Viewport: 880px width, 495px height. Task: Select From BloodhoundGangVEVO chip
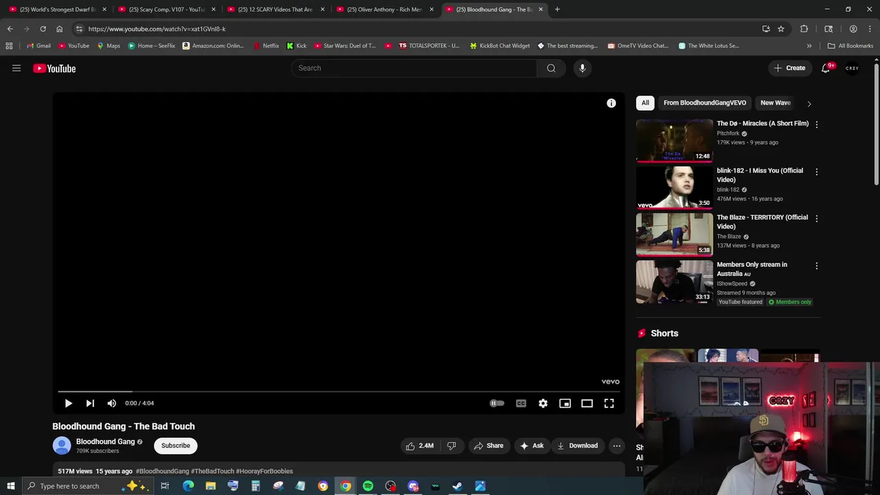point(705,103)
